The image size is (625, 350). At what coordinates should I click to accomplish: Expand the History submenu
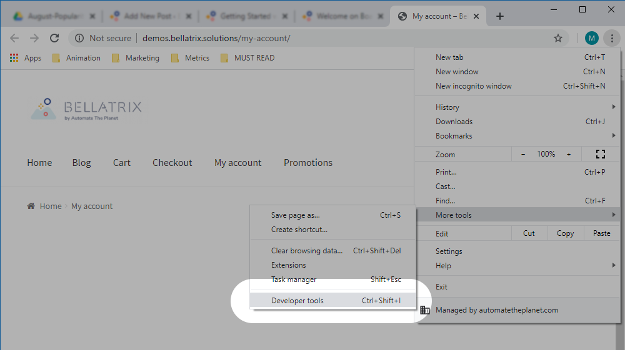(x=517, y=107)
